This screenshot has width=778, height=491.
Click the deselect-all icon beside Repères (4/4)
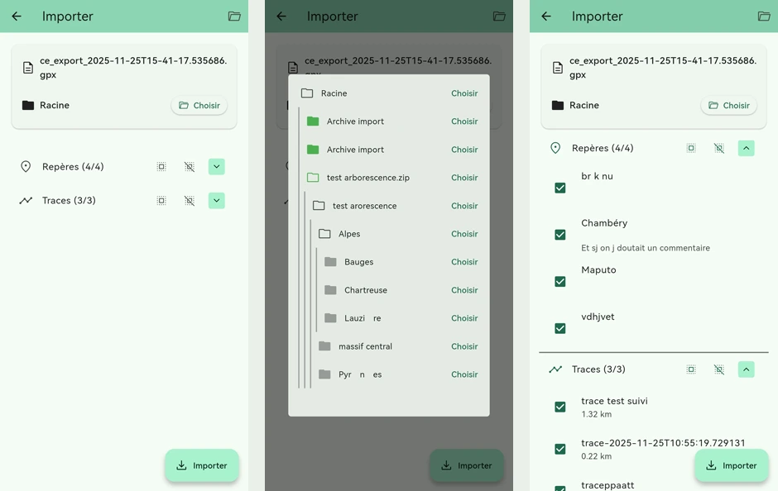point(189,166)
